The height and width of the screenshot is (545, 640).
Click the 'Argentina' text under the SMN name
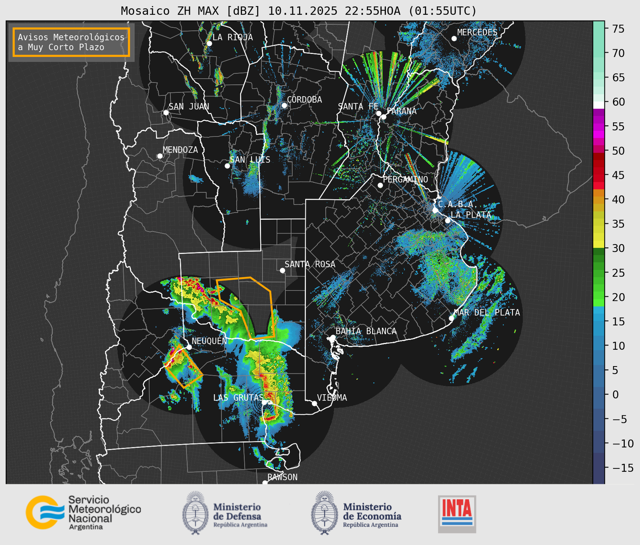pyautogui.click(x=86, y=527)
